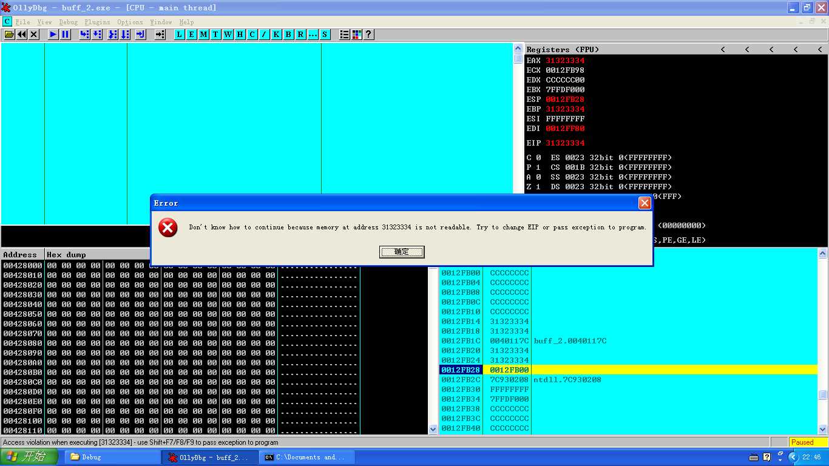Click the 开始 Start button
This screenshot has height=466, width=829.
(x=30, y=457)
